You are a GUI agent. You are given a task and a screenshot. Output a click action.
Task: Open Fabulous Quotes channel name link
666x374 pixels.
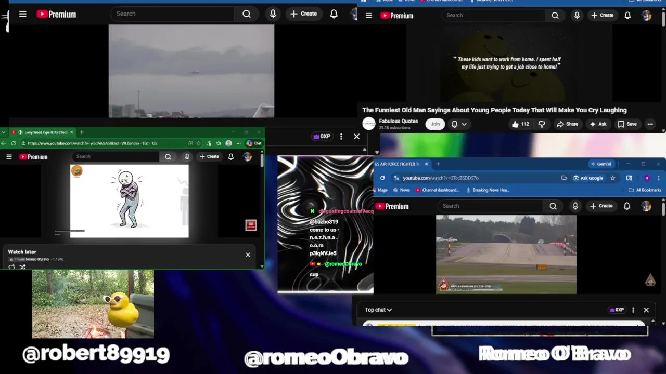tap(398, 121)
